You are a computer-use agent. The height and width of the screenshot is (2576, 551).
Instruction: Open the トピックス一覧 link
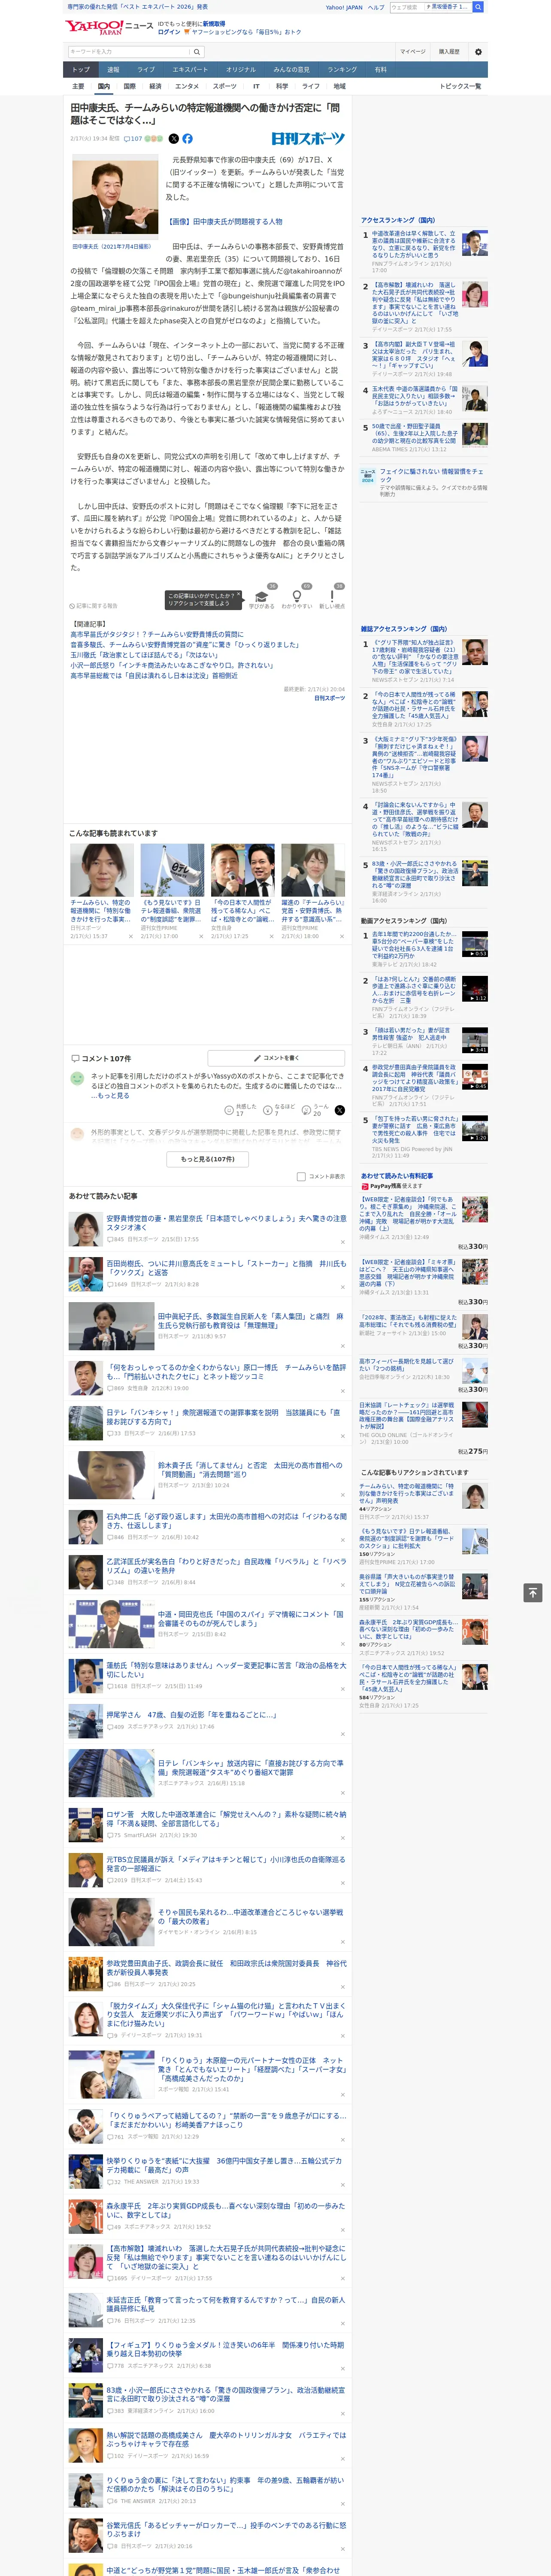coord(460,86)
